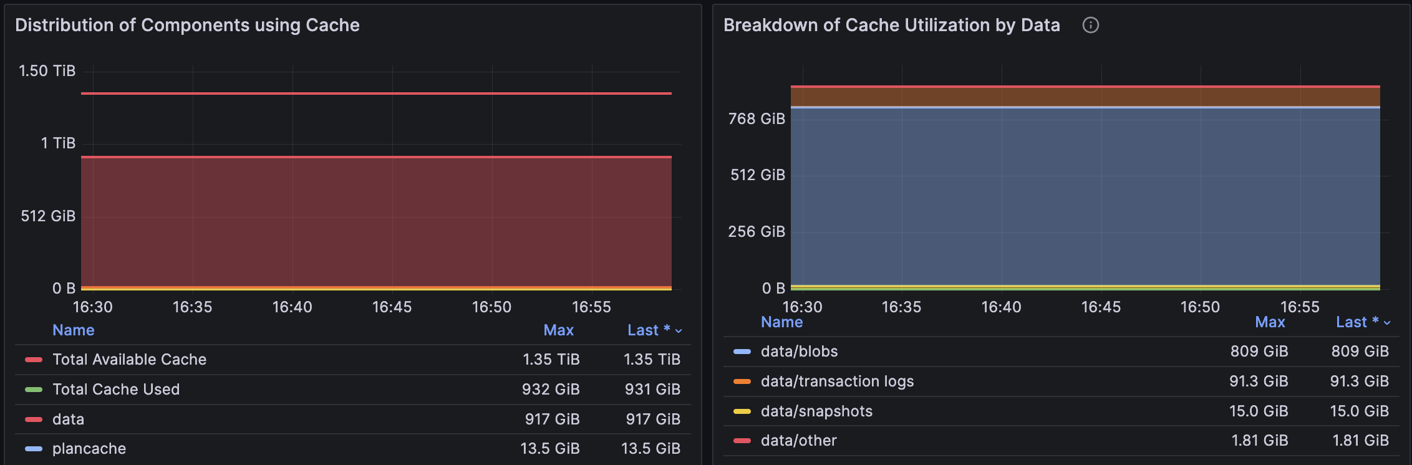Sort left legend by Last column chevron
This screenshot has width=1412, height=465.
point(679,331)
